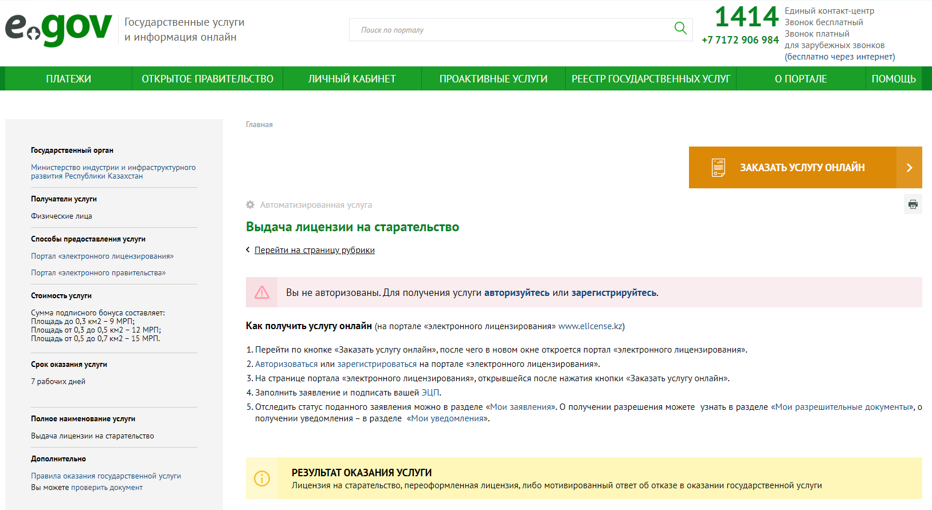Viewport: 932px width, 510px height.
Task: Open РЕЕСТР ГОСУДАРСТВЕННЫХ УСЛУГ menu
Action: [651, 79]
